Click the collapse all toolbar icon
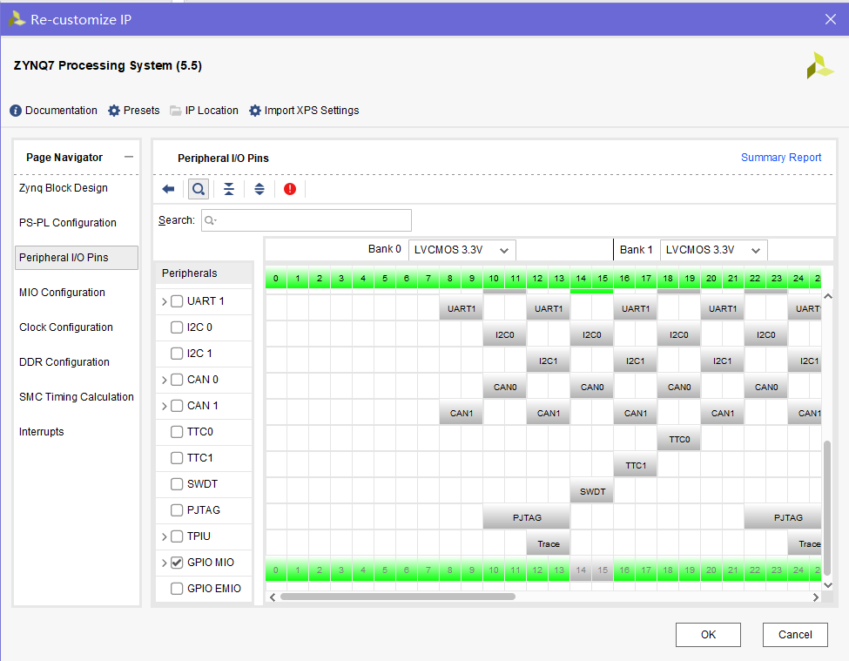The image size is (849, 661). (x=229, y=189)
